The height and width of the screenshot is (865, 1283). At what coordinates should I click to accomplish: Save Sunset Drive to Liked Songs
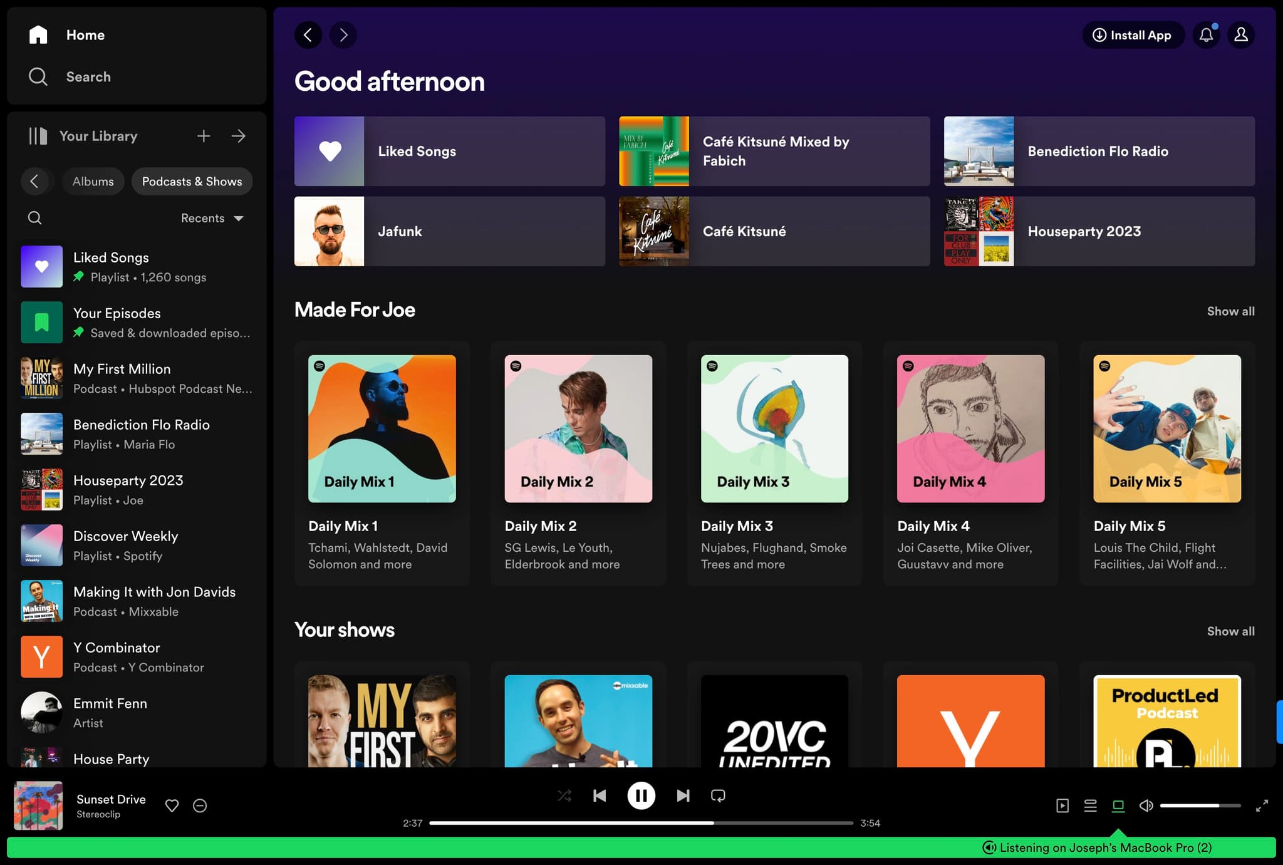[172, 805]
